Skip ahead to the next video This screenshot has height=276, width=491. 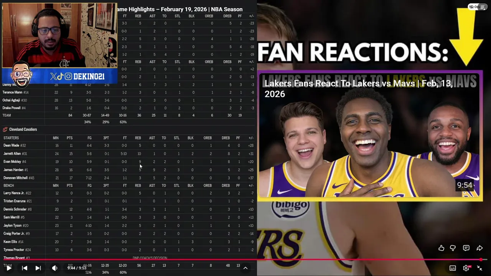(x=38, y=268)
